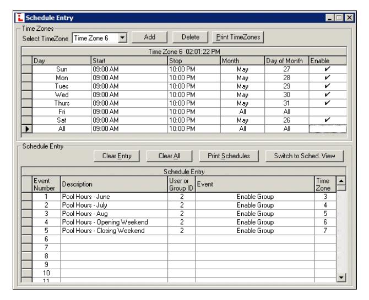
Task: Click scroll down arrow of Schedule Entry grid
Action: 341,277
